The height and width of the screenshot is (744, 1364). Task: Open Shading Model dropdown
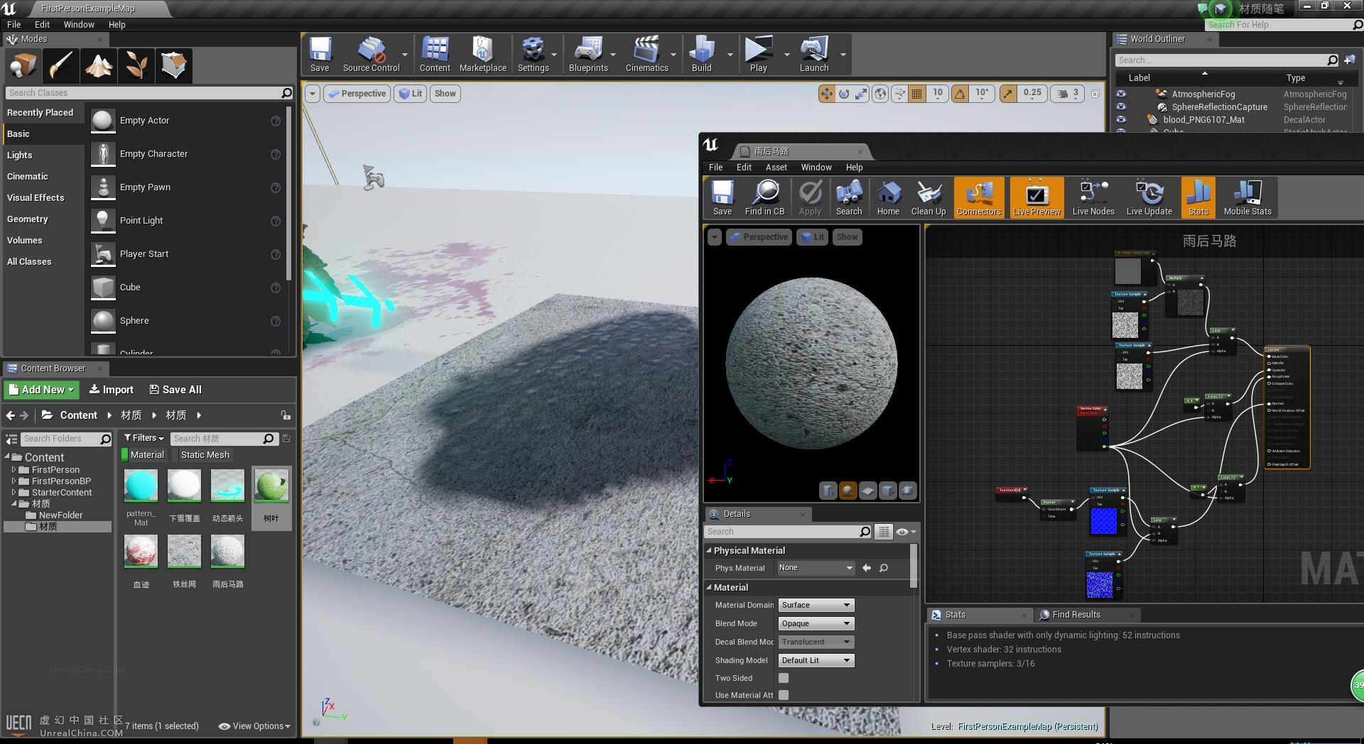pos(816,660)
